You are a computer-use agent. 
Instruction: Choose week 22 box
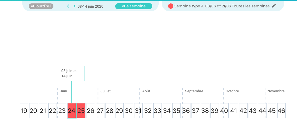52,111
